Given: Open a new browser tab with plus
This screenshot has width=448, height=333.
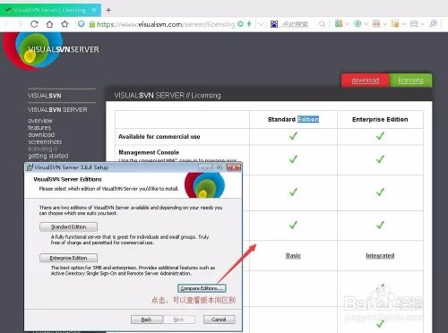Looking at the screenshot, I should [x=108, y=10].
